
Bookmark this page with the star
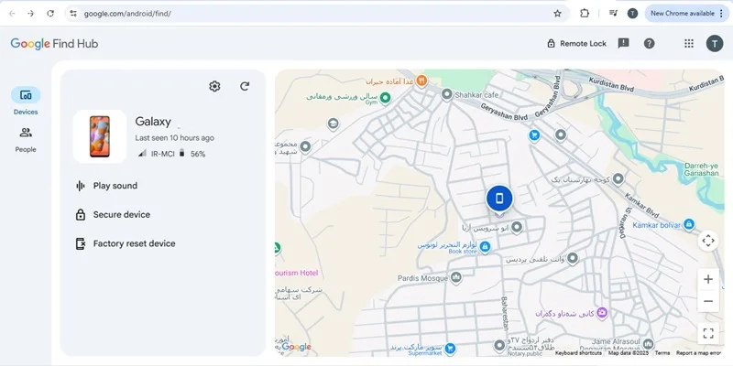[557, 14]
